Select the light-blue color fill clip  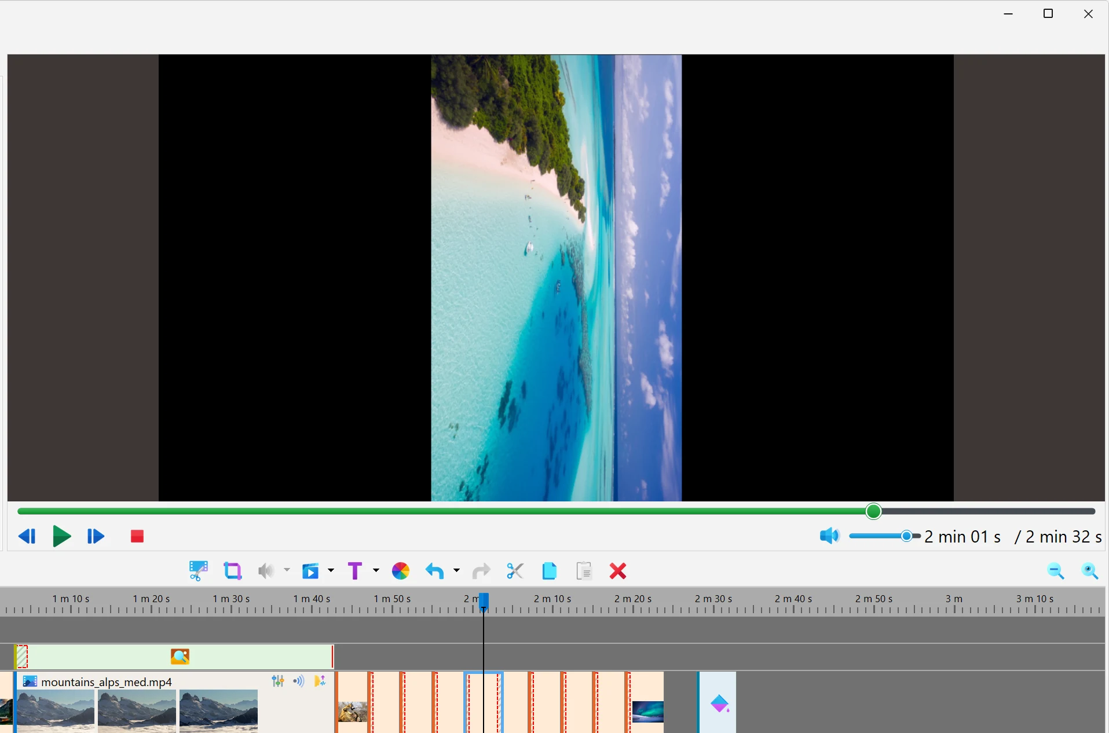(718, 702)
